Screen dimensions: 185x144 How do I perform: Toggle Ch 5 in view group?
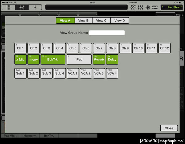73,48
